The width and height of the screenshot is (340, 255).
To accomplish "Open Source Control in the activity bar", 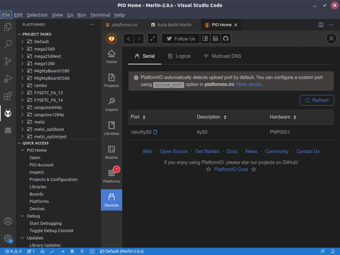I will pos(8,61).
